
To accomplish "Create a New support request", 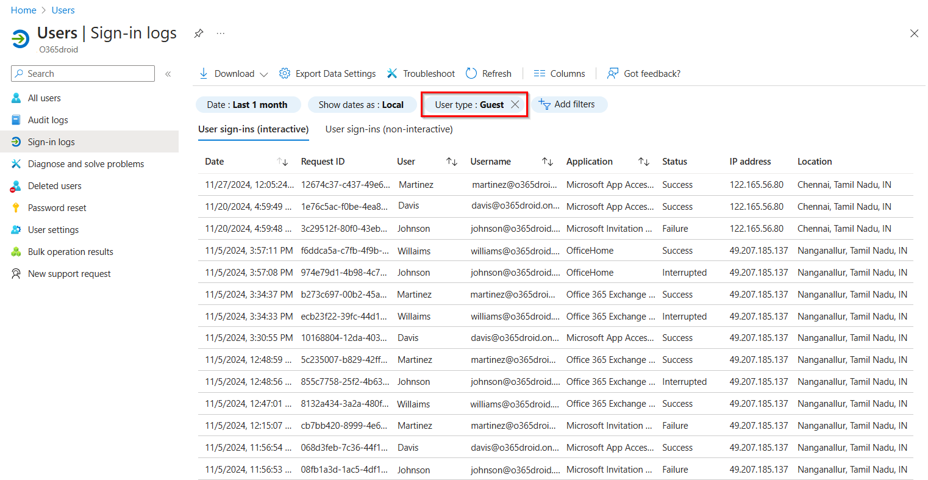I will [x=69, y=273].
